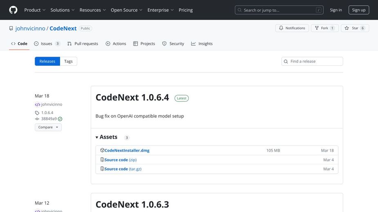Click the Insights graph icon tab
Screen dimensions: 378x212
[194, 44]
